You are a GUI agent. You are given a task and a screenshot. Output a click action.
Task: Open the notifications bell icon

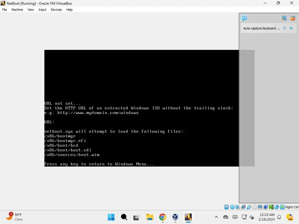pos(279,217)
